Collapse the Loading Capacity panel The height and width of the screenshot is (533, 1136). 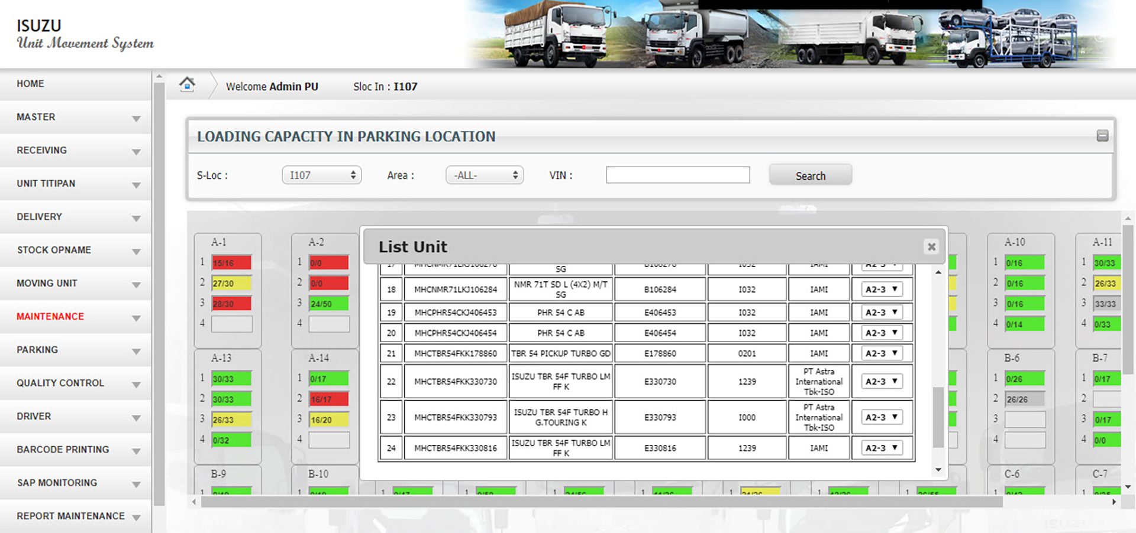pos(1102,136)
